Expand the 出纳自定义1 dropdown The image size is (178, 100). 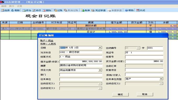100,84
